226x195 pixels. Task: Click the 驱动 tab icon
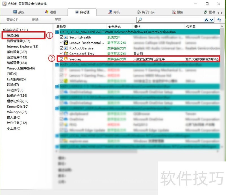point(205,12)
